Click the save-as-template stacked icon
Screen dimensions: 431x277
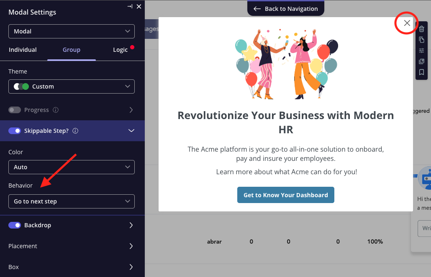[x=422, y=61]
